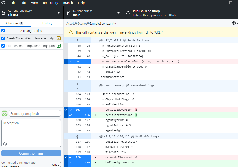Viewport: 238px width, 167px height.
Task: Expand diff upward above RenderSettings hunk
Action: [x=77, y=40]
